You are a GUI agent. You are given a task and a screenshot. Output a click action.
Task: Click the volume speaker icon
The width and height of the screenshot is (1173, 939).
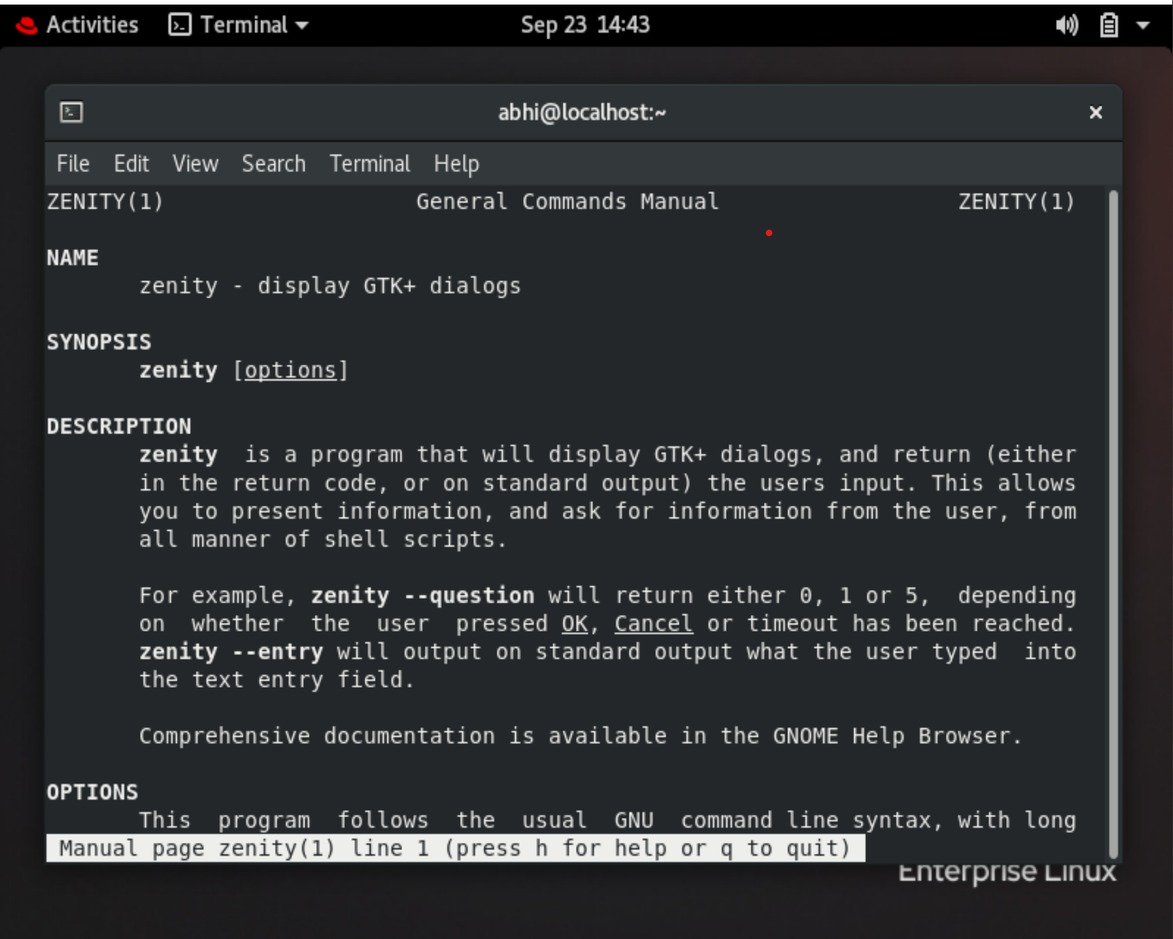1066,24
